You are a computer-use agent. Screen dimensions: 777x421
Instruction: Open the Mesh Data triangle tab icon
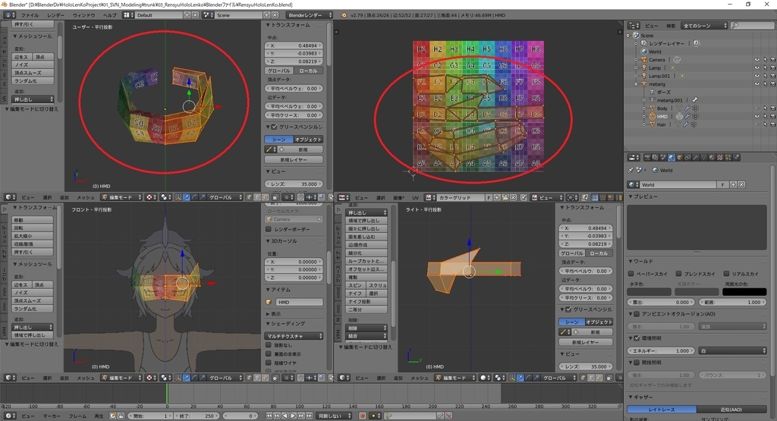click(x=703, y=158)
